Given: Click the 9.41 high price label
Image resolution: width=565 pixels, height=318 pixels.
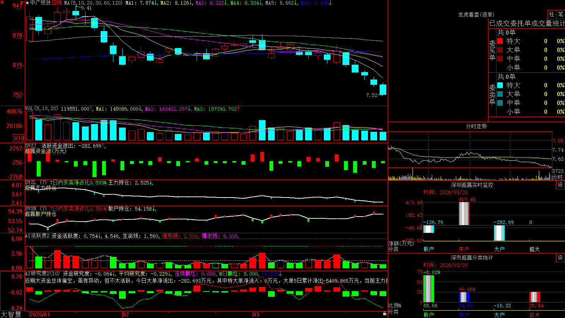Looking at the screenshot, I should pyautogui.click(x=86, y=8).
